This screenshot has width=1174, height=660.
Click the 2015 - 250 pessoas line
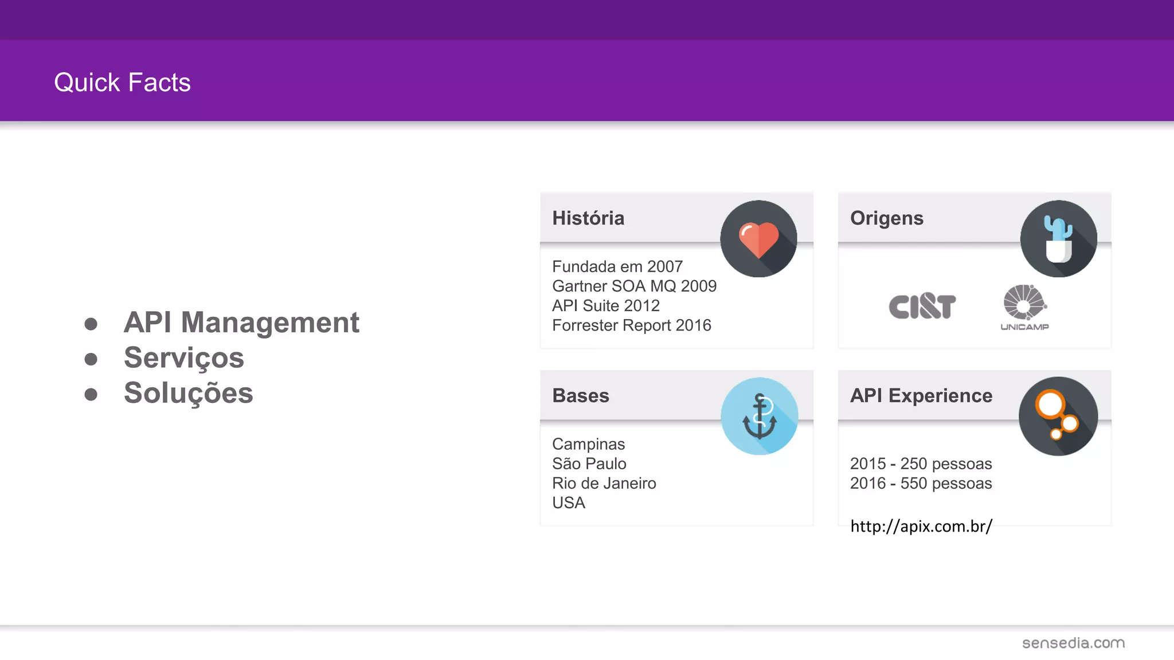(x=921, y=463)
